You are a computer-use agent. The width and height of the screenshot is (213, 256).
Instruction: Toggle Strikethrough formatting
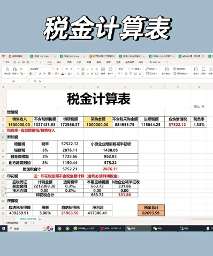[x=44, y=74]
